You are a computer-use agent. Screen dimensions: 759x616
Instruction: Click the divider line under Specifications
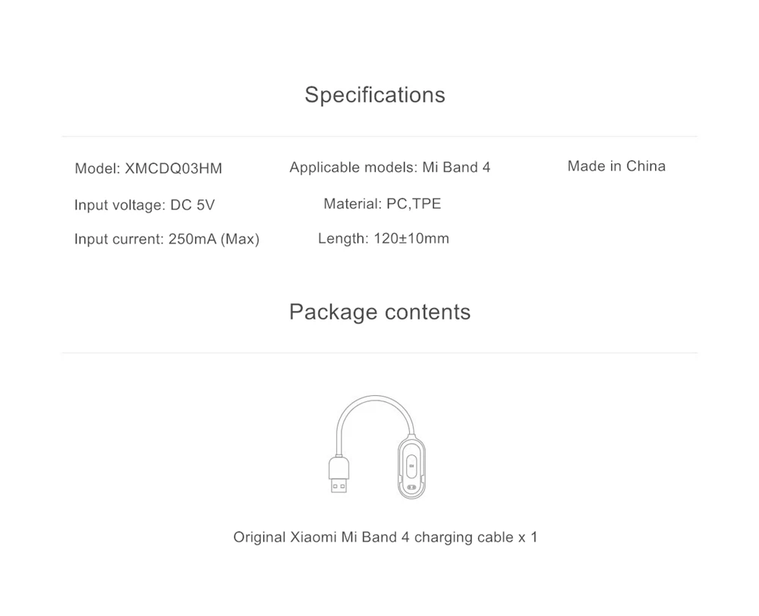[379, 137]
